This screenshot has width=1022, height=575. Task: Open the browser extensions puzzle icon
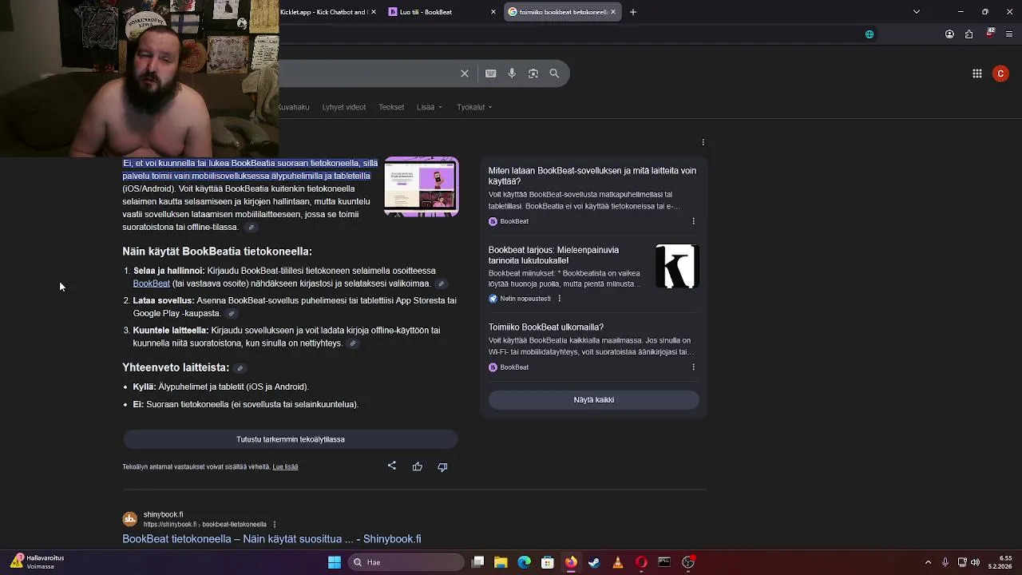coord(969,34)
